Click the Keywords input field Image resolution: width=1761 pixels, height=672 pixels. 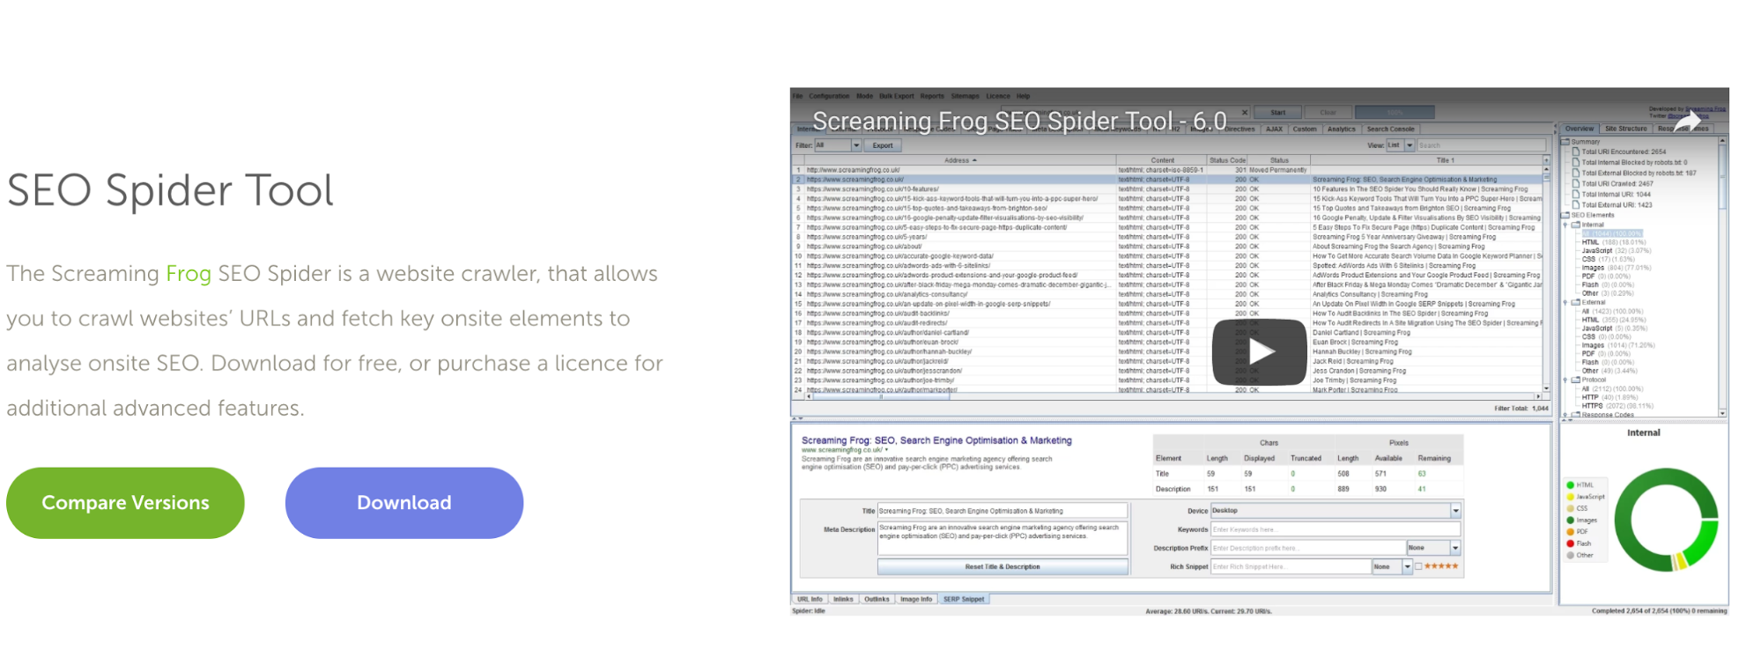(1336, 529)
